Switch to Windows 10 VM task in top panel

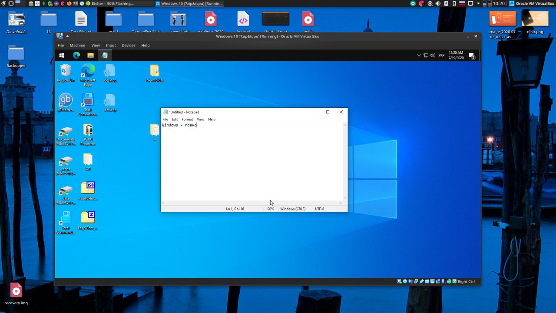click(x=190, y=3)
